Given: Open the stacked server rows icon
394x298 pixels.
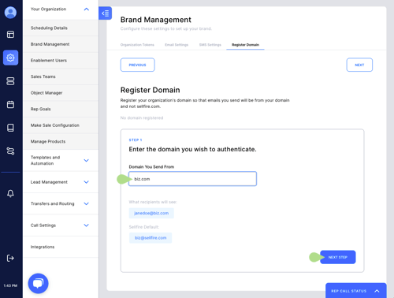Looking at the screenshot, I should pyautogui.click(x=10, y=81).
